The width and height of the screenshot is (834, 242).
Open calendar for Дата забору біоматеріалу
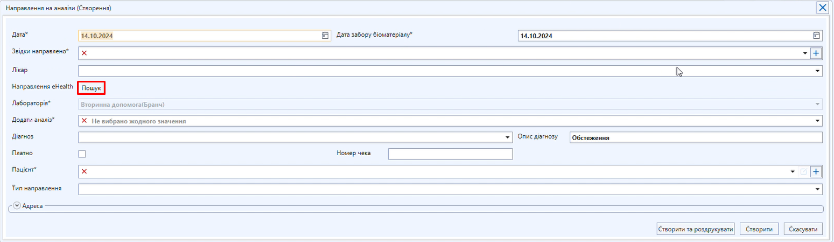[816, 36]
